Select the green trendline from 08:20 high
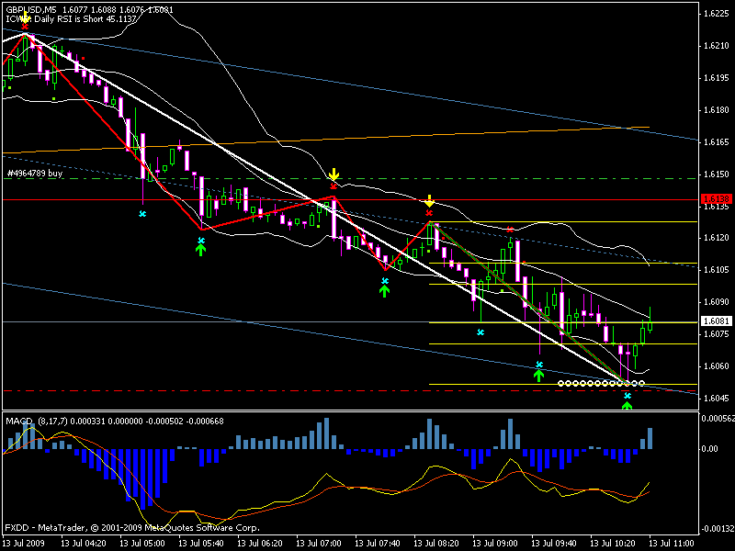The height and width of the screenshot is (551, 735). (530, 304)
